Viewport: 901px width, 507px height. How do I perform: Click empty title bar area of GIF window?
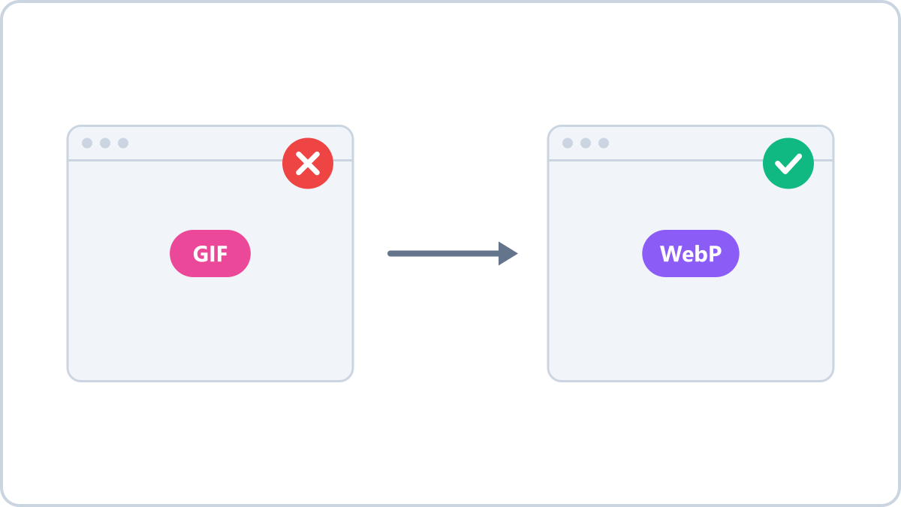click(x=203, y=143)
